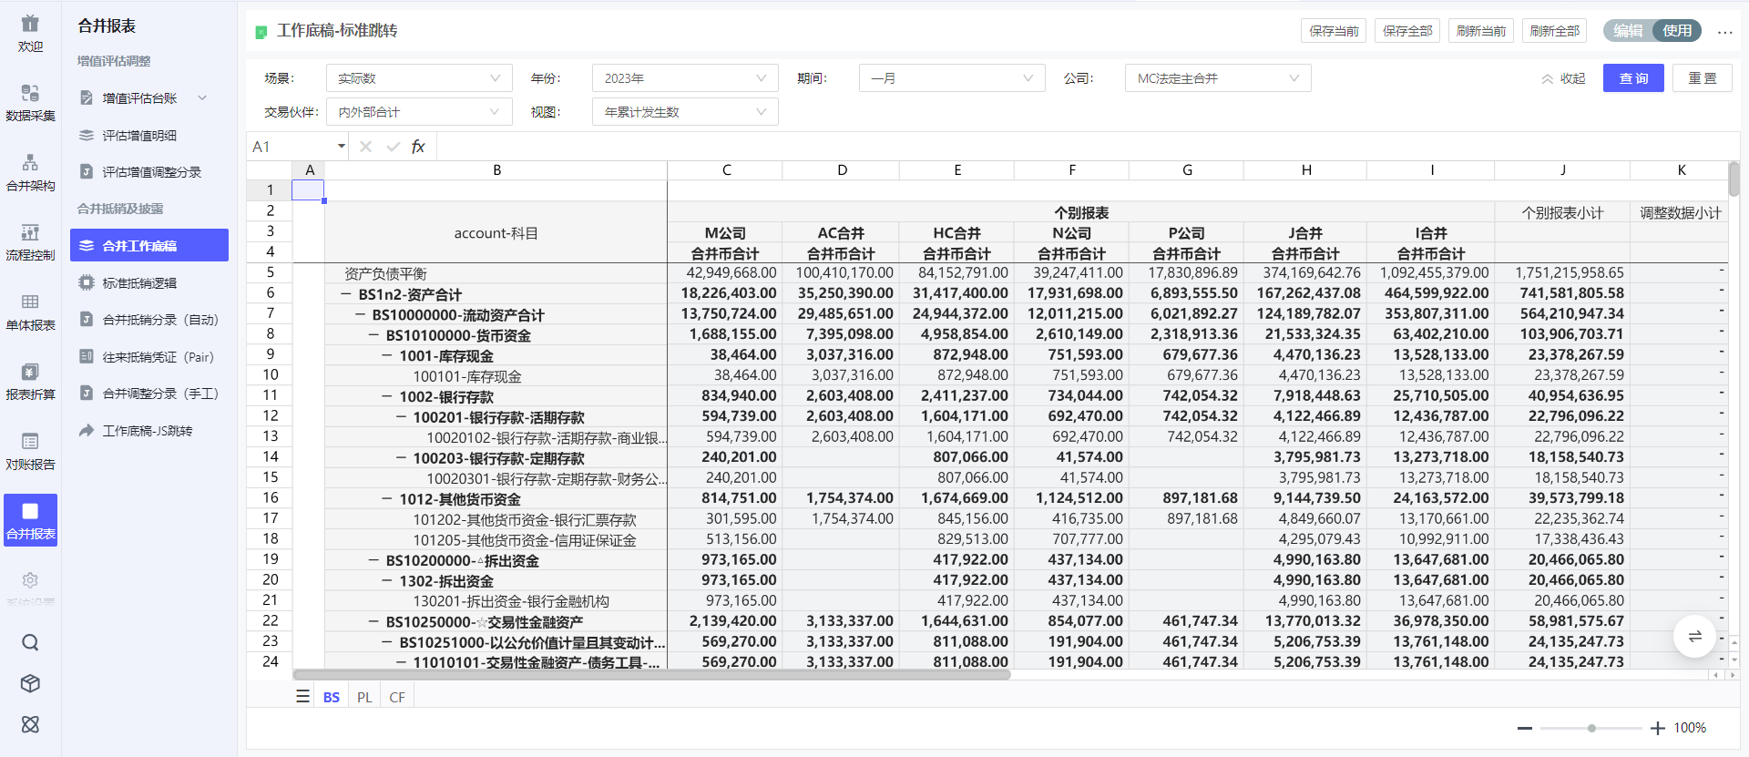Click the search magnifier icon in sidebar
1749x757 pixels.
30,643
